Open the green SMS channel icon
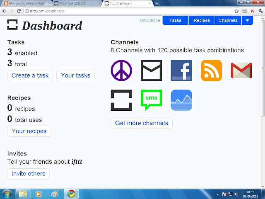The image size is (265, 199). [x=151, y=100]
